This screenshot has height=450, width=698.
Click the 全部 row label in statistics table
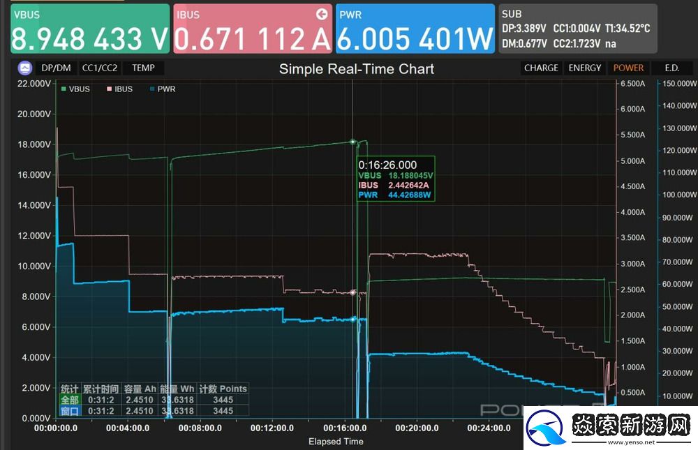point(69,400)
